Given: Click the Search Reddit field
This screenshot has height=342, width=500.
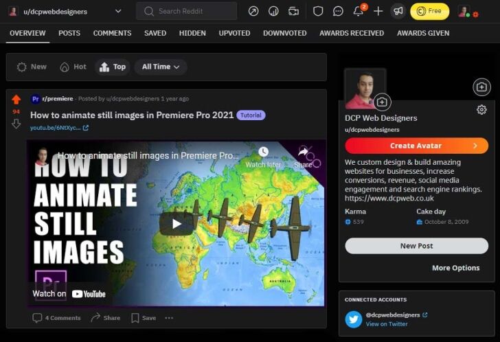Looking at the screenshot, I should [187, 11].
